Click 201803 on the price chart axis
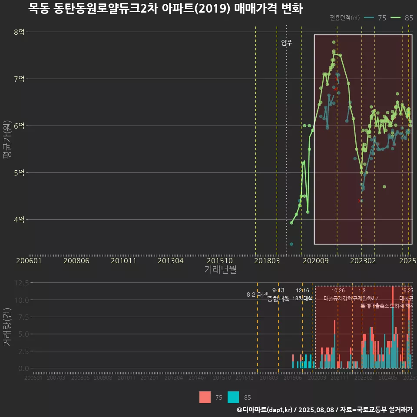 (x=267, y=261)
